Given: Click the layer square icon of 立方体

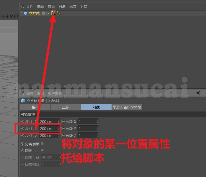Looking at the screenshot, I should [x=43, y=13].
